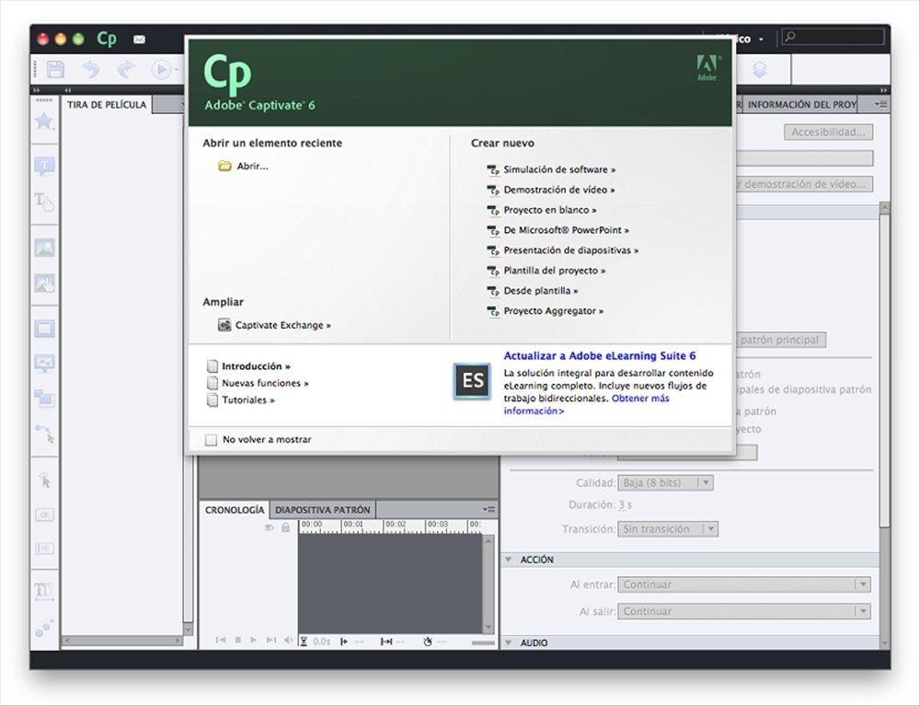
Task: Select the Text Animation tool in sidebar
Action: [x=44, y=590]
